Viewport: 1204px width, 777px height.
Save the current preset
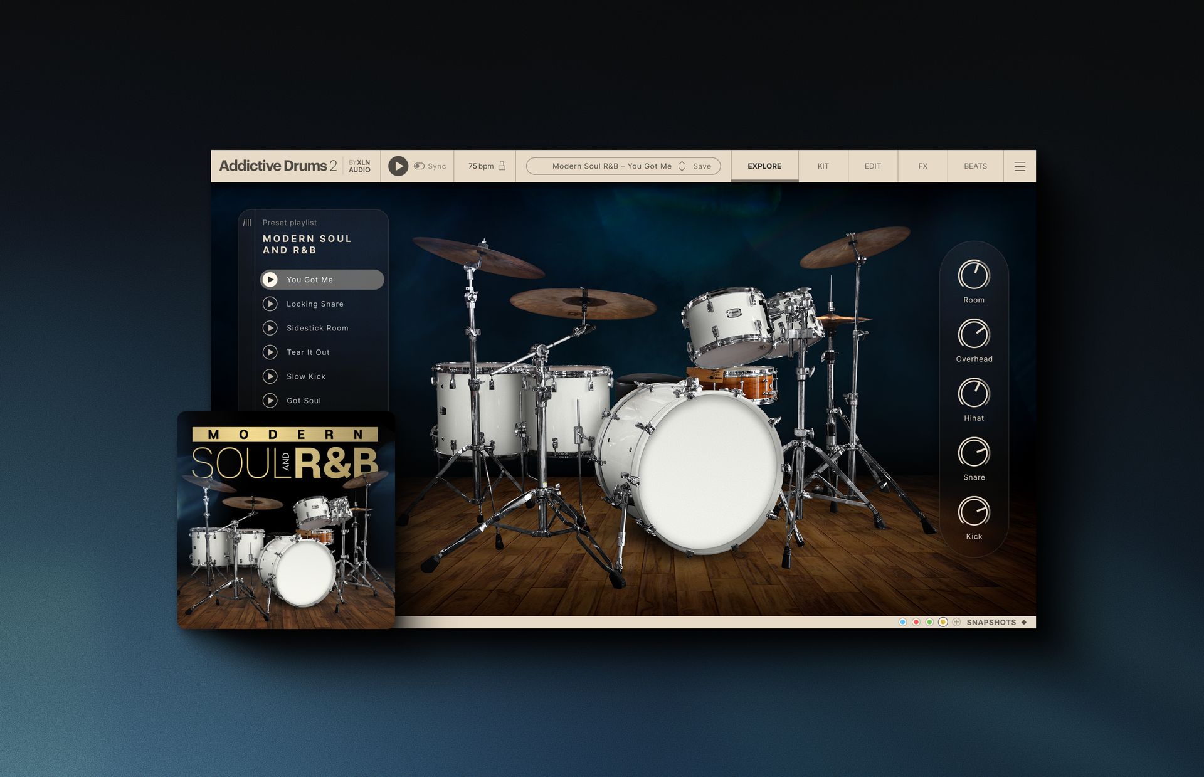(702, 166)
